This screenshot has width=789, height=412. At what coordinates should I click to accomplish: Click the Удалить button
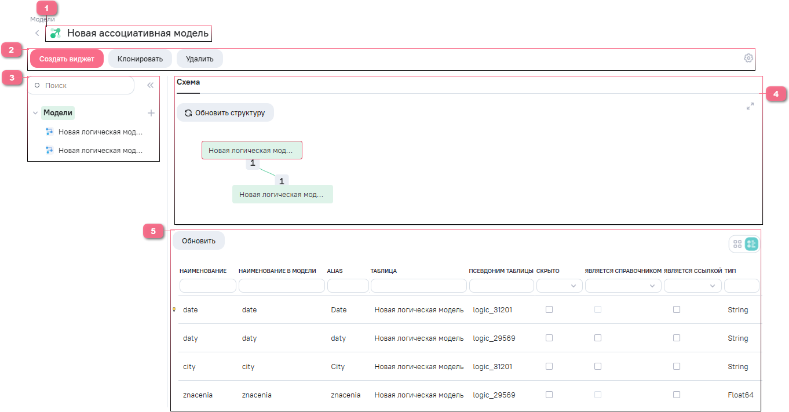pos(200,59)
